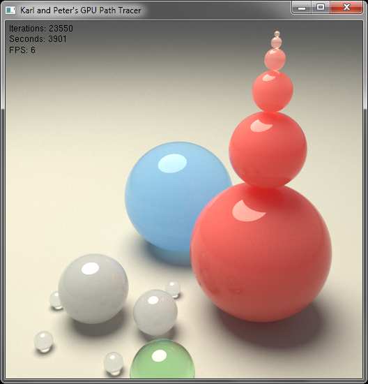This screenshot has width=368, height=384.
Task: Click the largest white sphere
Action: pos(93,289)
